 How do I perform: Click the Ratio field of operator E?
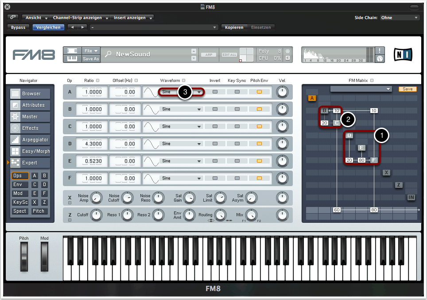(93, 161)
